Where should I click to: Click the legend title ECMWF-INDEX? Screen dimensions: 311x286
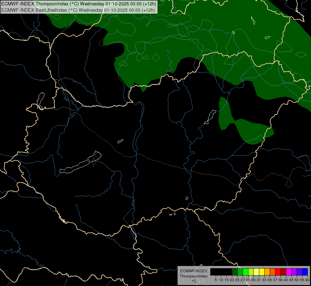coord(194,271)
